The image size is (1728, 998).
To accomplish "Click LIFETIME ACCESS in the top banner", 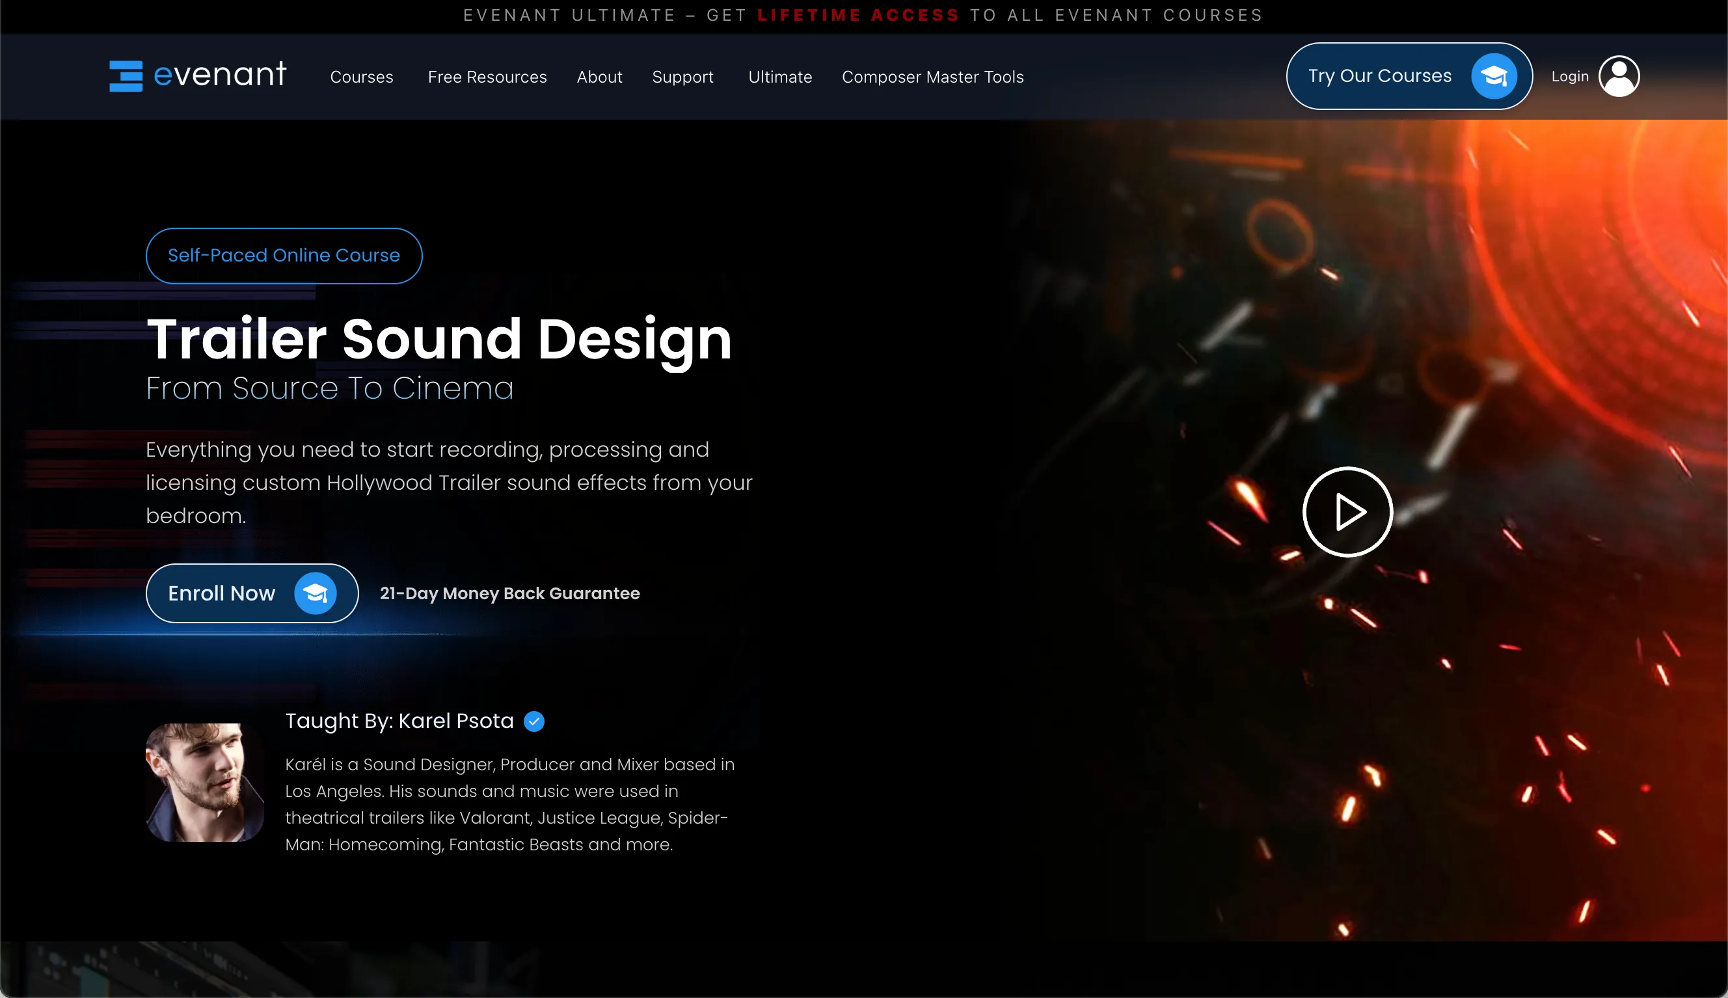I will [x=857, y=15].
